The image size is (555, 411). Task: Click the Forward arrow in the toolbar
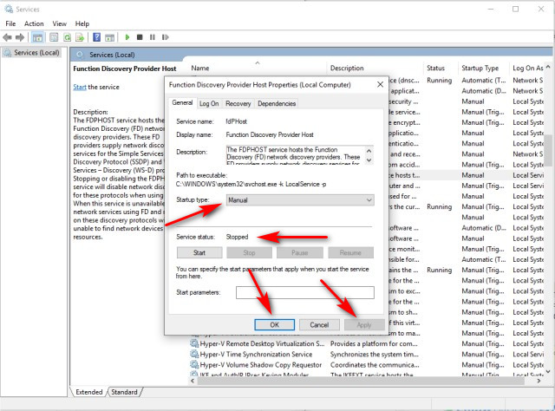tap(20, 37)
